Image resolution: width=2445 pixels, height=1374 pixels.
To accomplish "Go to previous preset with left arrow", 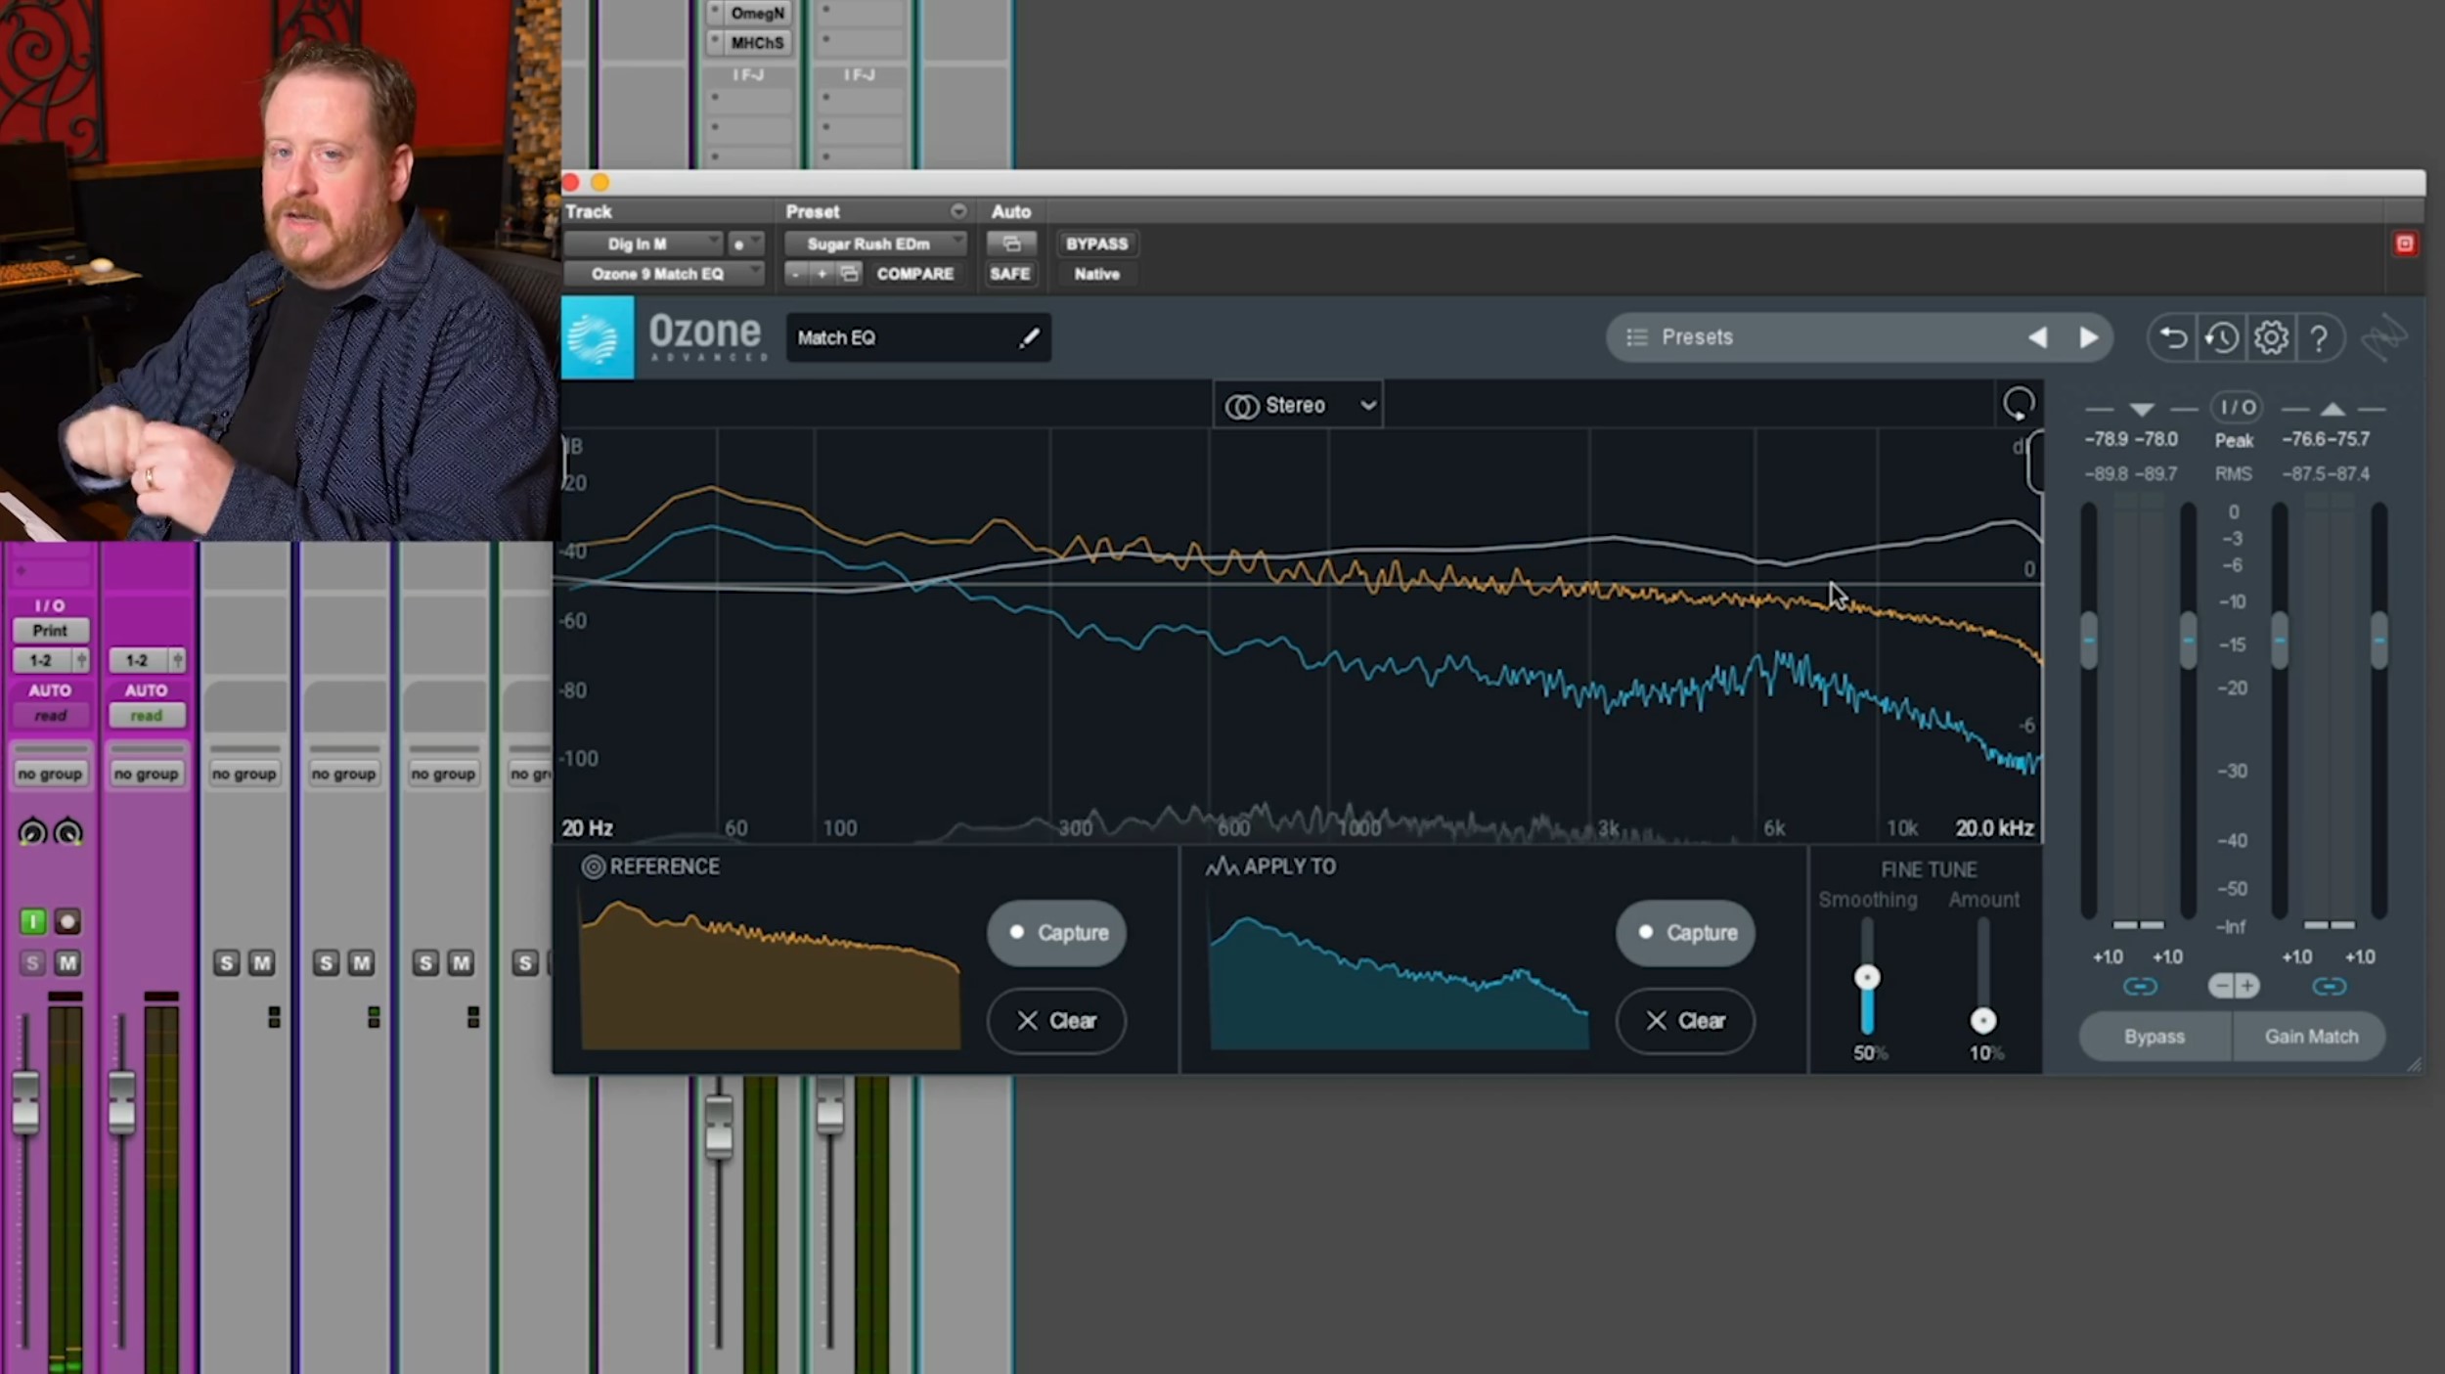I will coord(2037,337).
